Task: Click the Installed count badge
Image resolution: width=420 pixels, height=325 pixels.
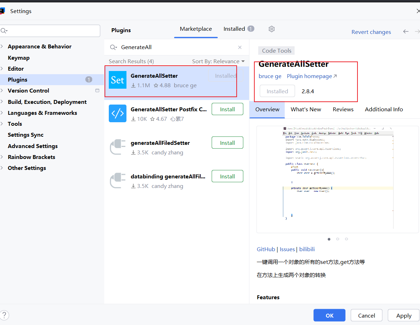Action: (x=251, y=29)
